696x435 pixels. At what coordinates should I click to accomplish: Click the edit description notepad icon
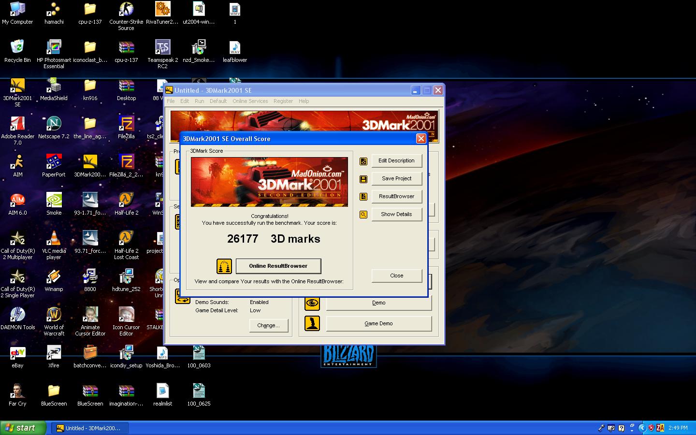[363, 161]
